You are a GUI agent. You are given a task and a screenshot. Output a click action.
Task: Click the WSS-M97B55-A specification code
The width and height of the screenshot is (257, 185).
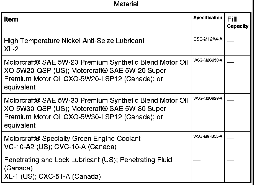point(208,137)
